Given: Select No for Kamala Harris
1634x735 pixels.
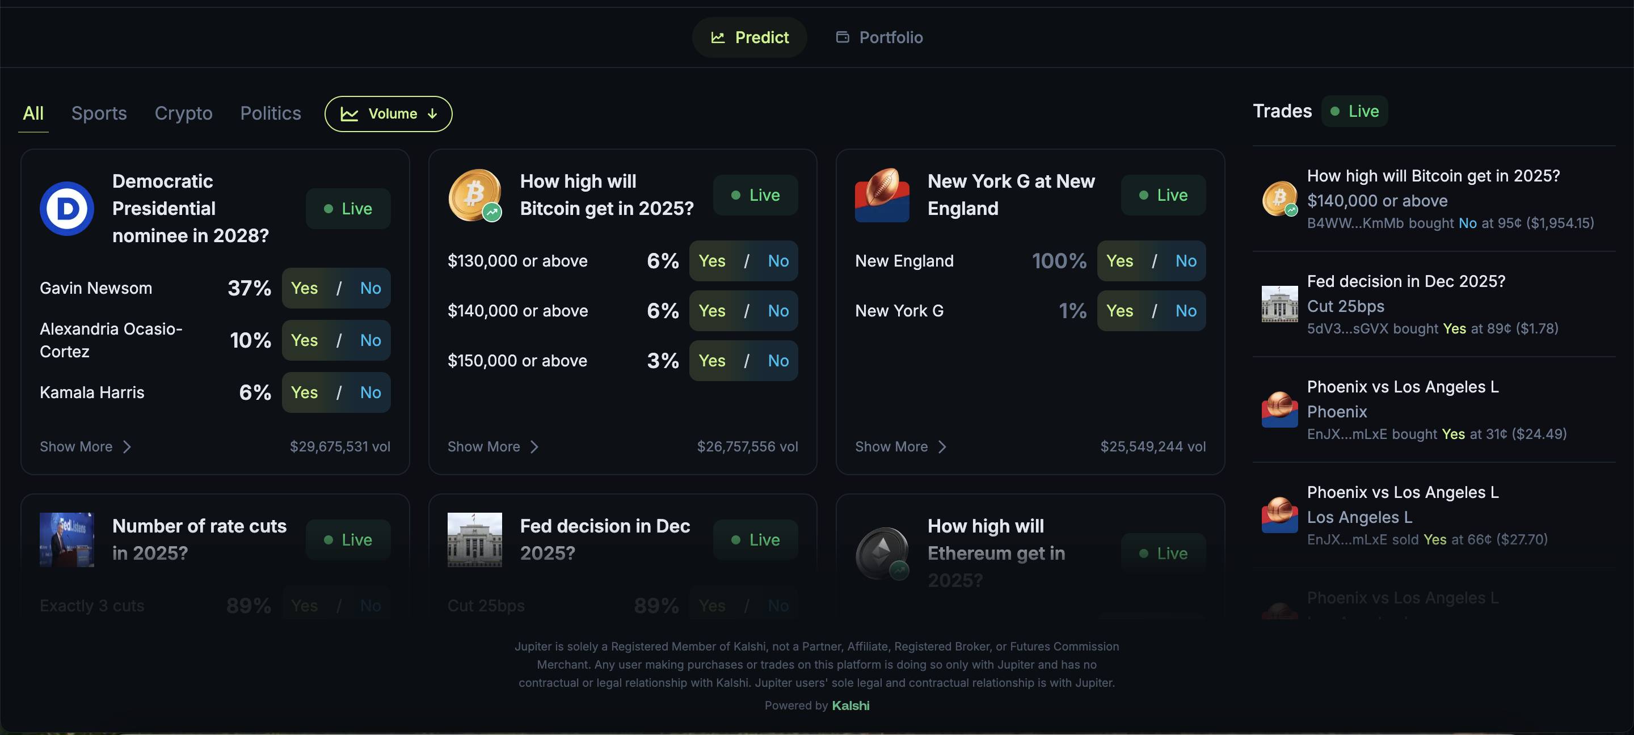Looking at the screenshot, I should click(370, 392).
